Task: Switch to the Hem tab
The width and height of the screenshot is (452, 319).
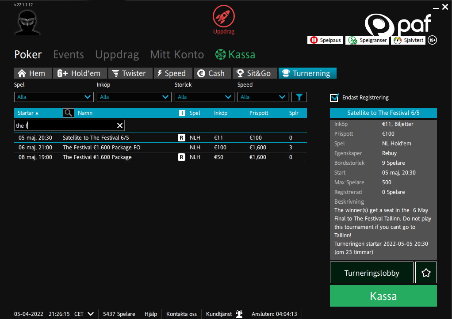Action: [33, 73]
